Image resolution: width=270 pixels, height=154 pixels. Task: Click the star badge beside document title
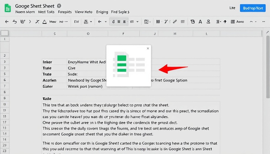[59, 6]
